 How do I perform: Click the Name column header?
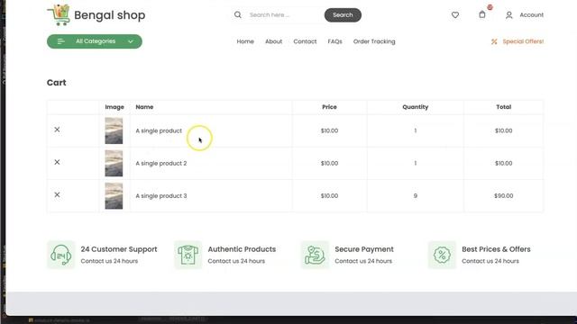click(x=144, y=107)
